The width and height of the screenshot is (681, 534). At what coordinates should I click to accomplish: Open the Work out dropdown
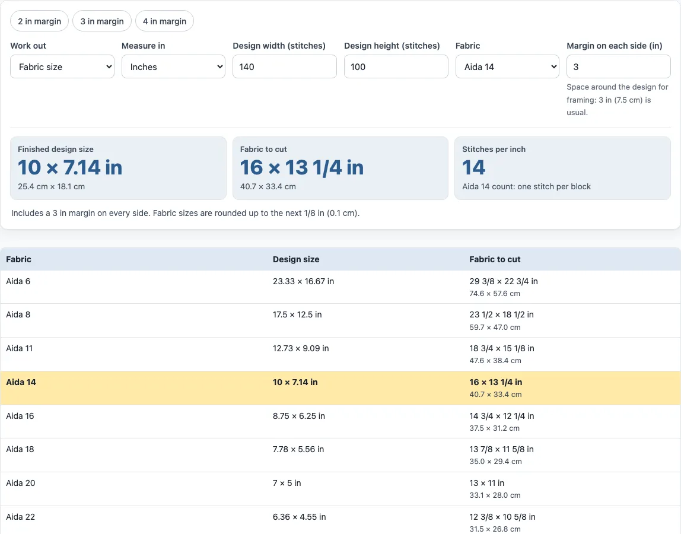[x=62, y=66]
